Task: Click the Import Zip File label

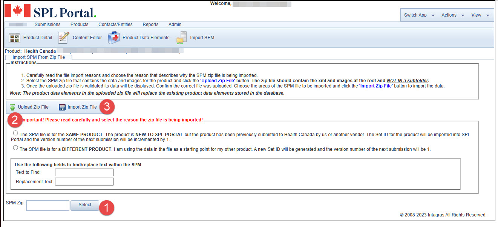Action: (x=82, y=107)
